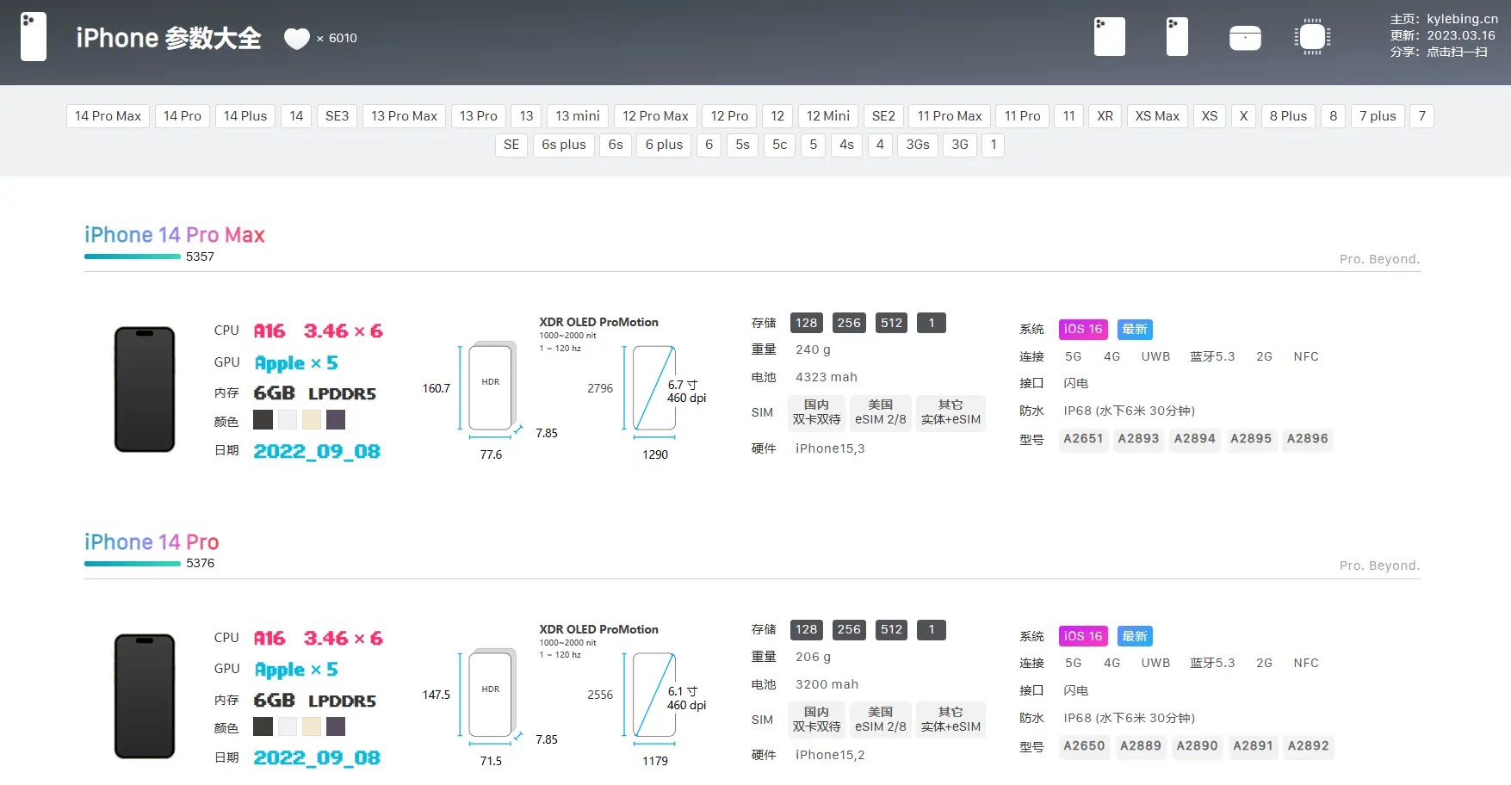1511x785 pixels.
Task: Click the kylebing.cn homepage link
Action: [1463, 19]
